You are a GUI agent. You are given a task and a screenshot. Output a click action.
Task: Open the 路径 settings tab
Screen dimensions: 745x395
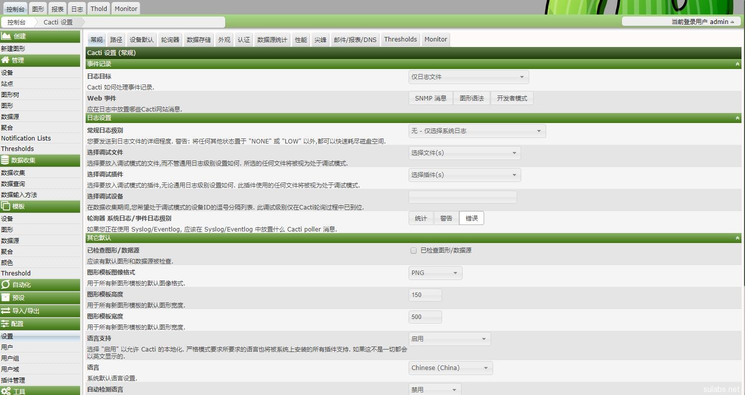116,39
